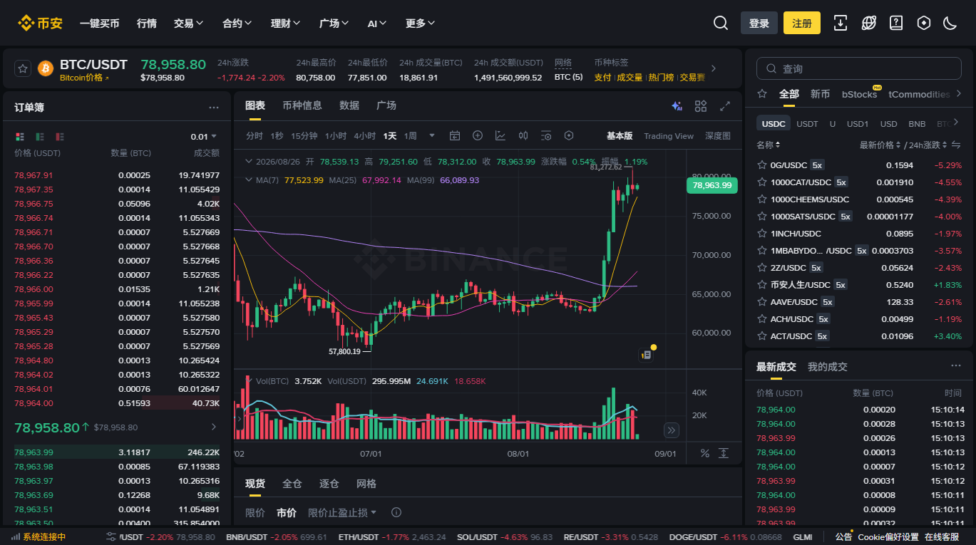Click the 查询 pair search field

click(858, 68)
